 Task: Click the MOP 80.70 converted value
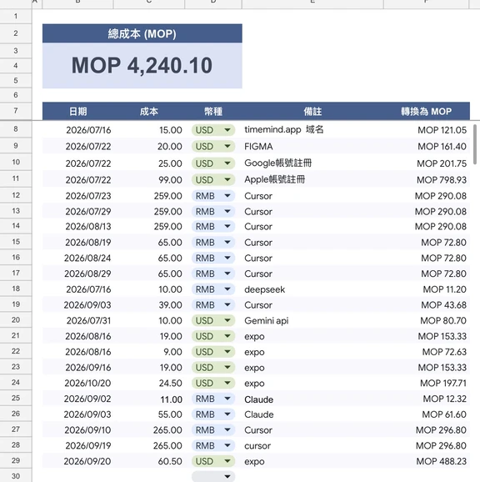pos(443,320)
